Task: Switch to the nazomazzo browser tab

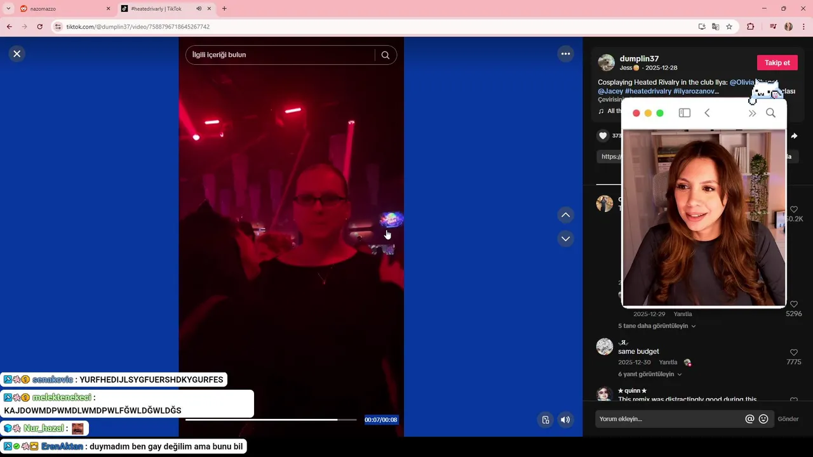Action: [x=64, y=9]
